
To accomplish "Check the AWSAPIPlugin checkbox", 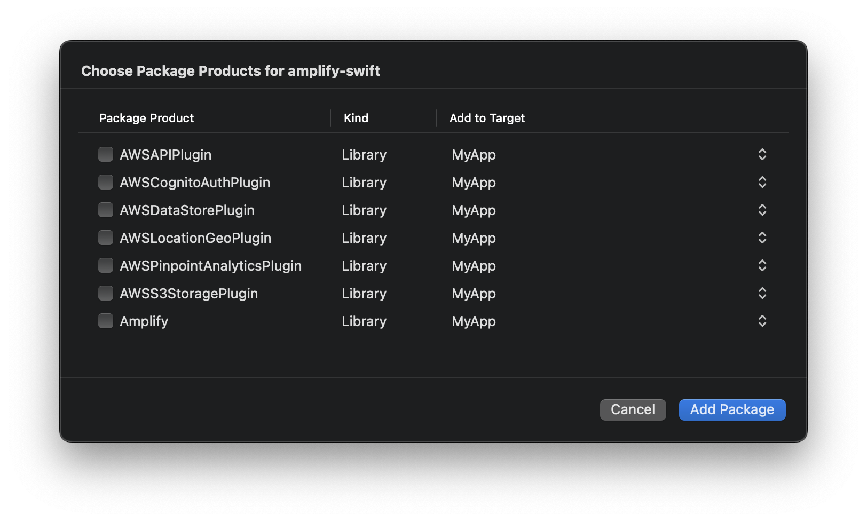I will point(106,154).
